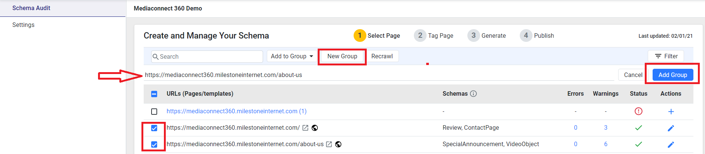Go to the Tag Page step
This screenshot has width=705, height=154.
[x=434, y=36]
